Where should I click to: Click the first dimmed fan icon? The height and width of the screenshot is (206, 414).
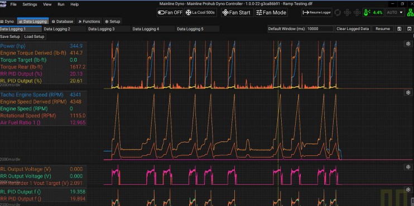pyautogui.click(x=348, y=12)
